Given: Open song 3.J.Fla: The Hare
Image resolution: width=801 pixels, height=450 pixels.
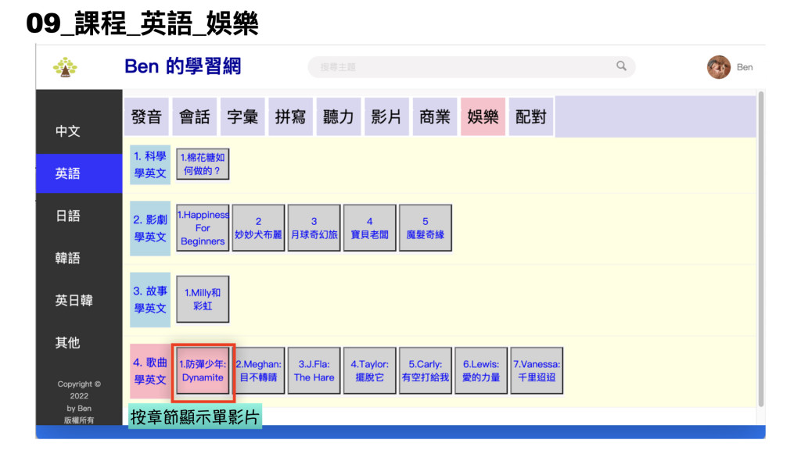Looking at the screenshot, I should pos(314,371).
